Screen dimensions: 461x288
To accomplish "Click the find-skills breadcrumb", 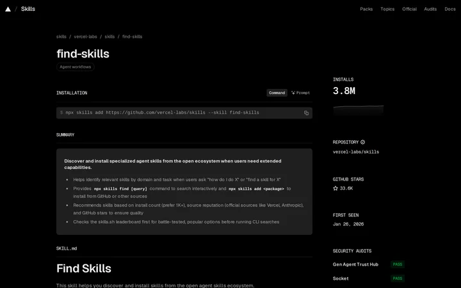I will point(133,36).
